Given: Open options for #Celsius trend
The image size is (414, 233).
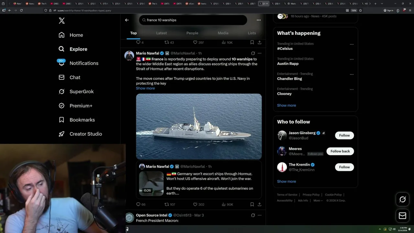Looking at the screenshot, I should coord(352,44).
